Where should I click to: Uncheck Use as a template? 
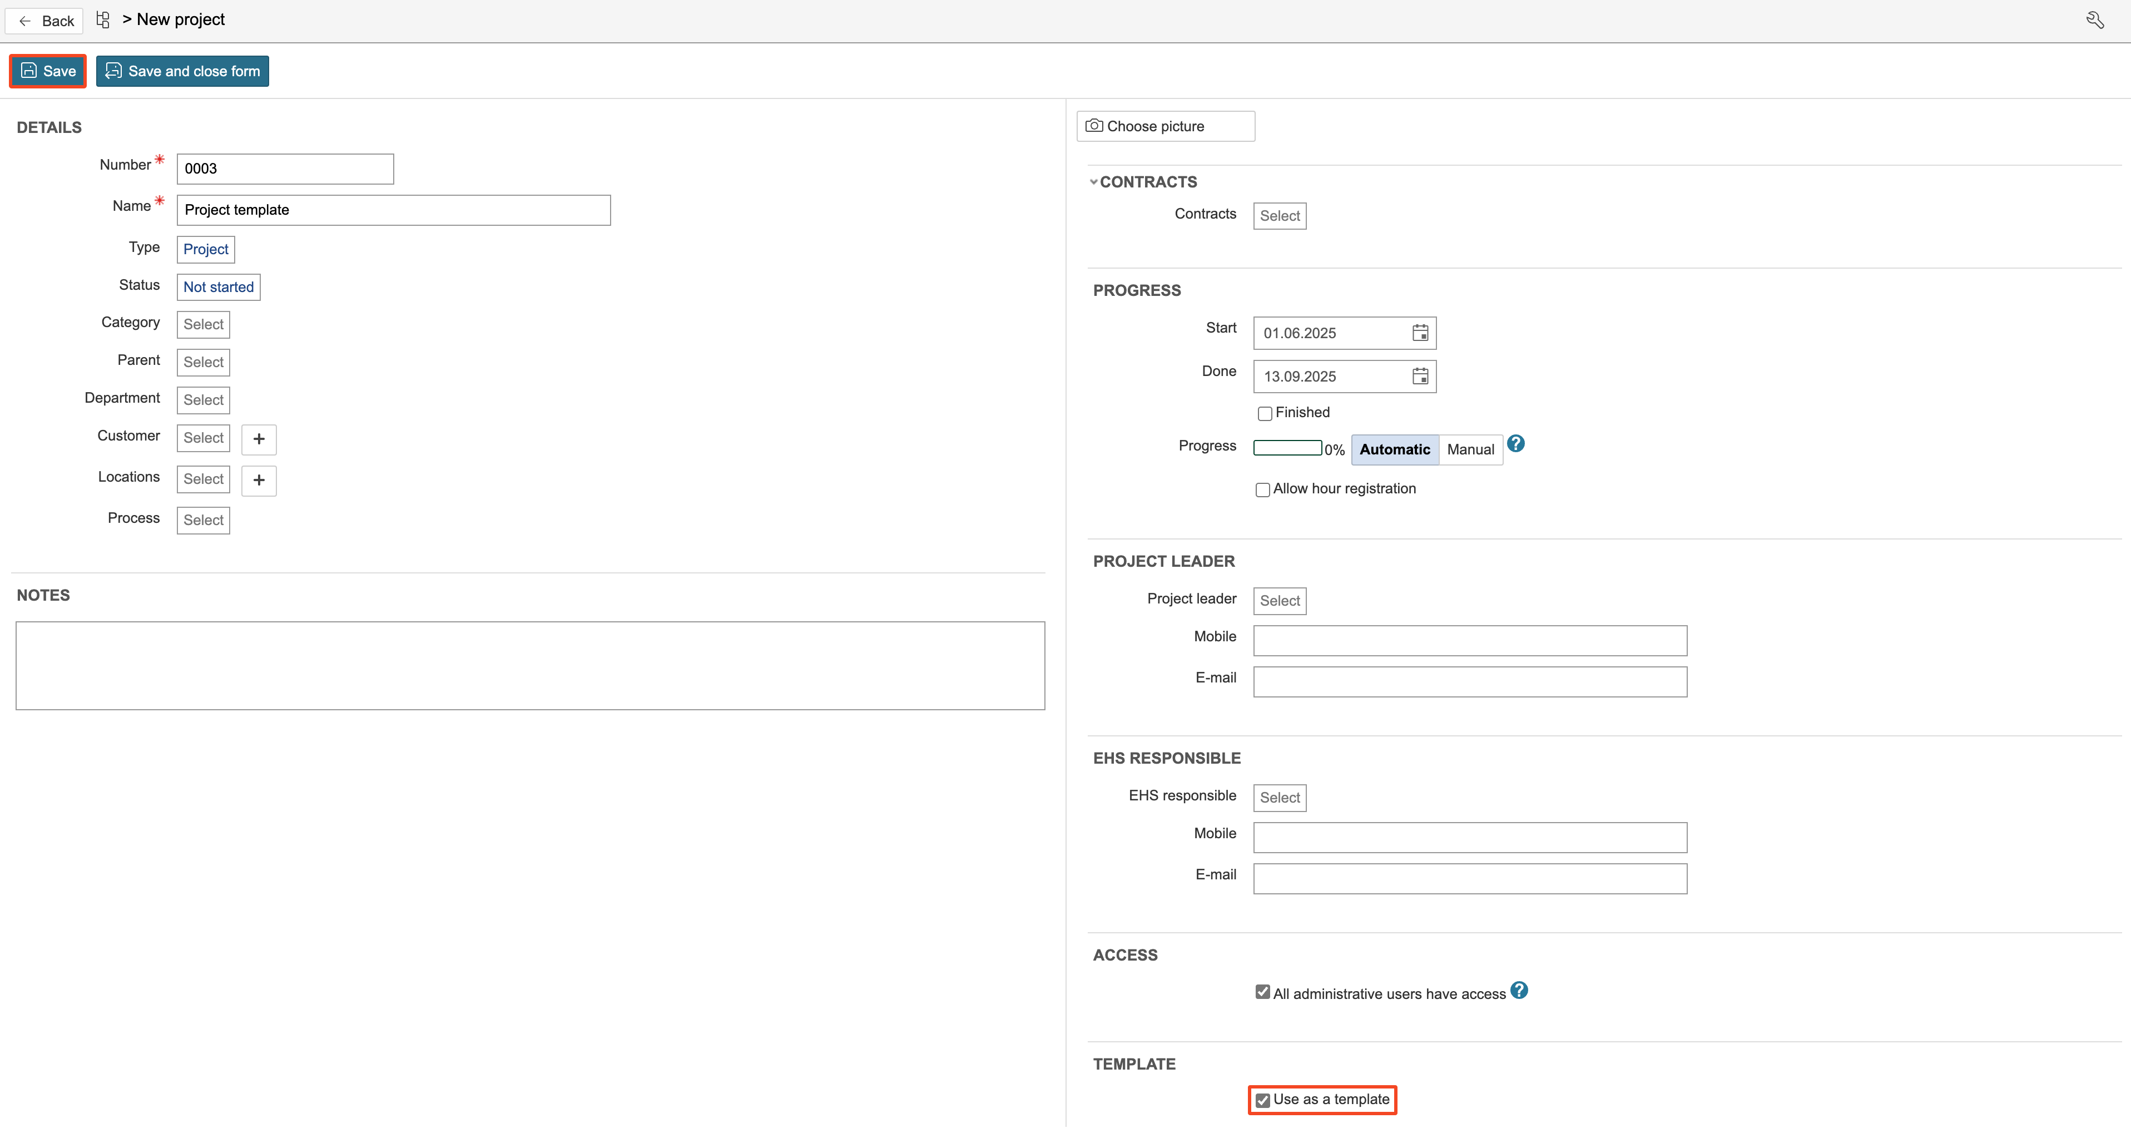coord(1262,1101)
